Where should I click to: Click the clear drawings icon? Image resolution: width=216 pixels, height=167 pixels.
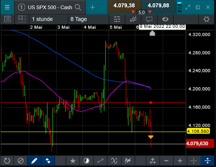(x=21, y=161)
